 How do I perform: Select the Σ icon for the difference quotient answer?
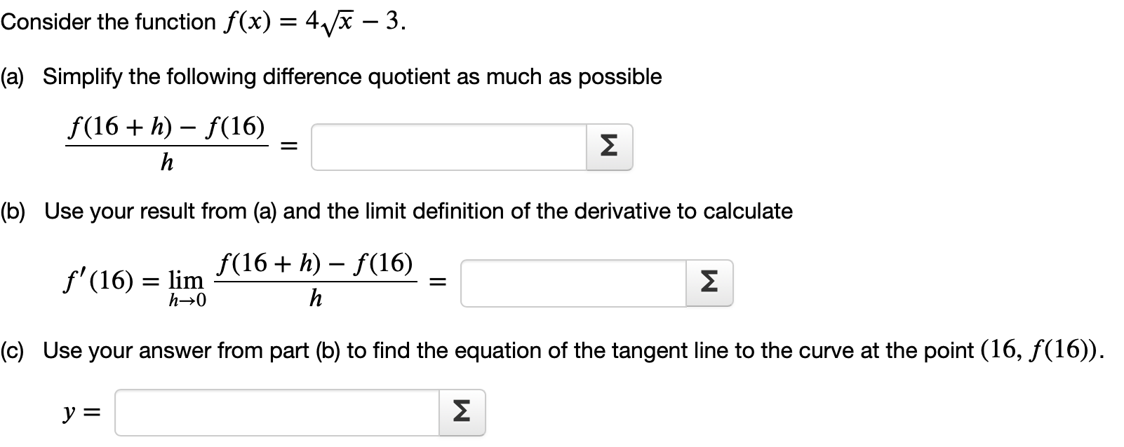608,146
